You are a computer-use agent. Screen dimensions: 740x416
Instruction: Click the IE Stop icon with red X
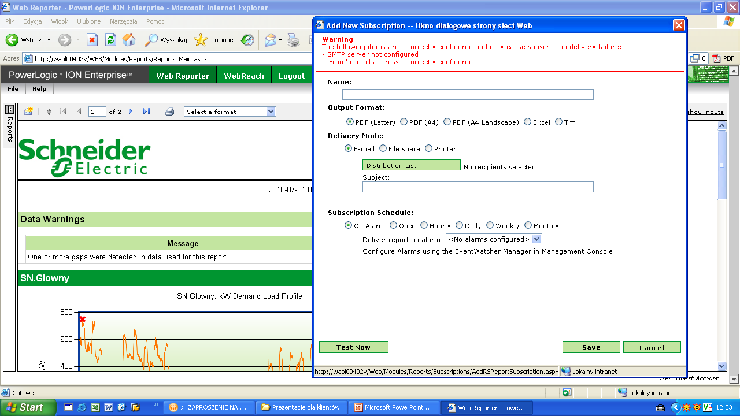click(92, 40)
